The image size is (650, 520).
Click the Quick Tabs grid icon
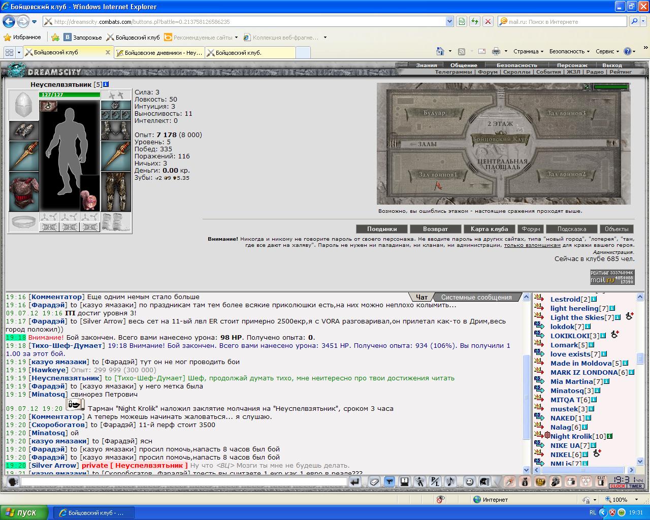click(9, 52)
